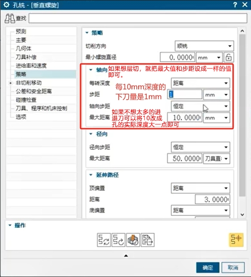
Task: Click the scrollbar down arrow
Action: click(x=242, y=214)
